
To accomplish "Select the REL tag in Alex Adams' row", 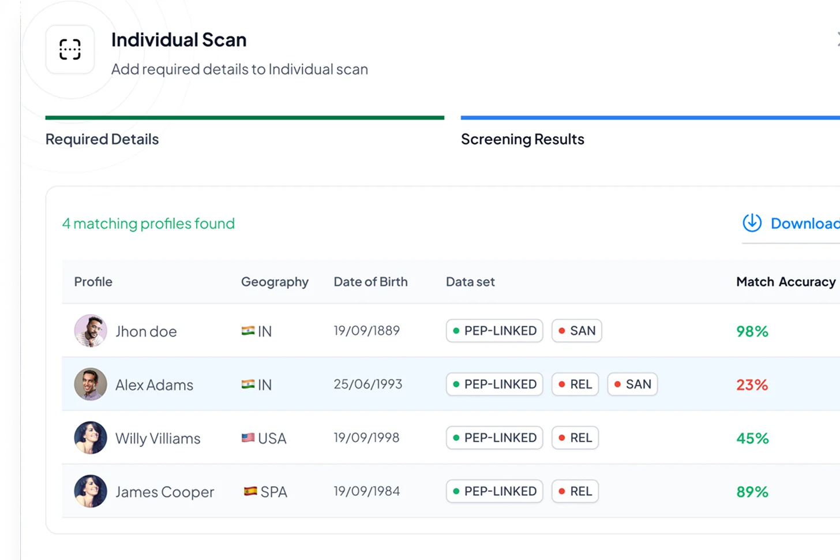I will point(575,384).
